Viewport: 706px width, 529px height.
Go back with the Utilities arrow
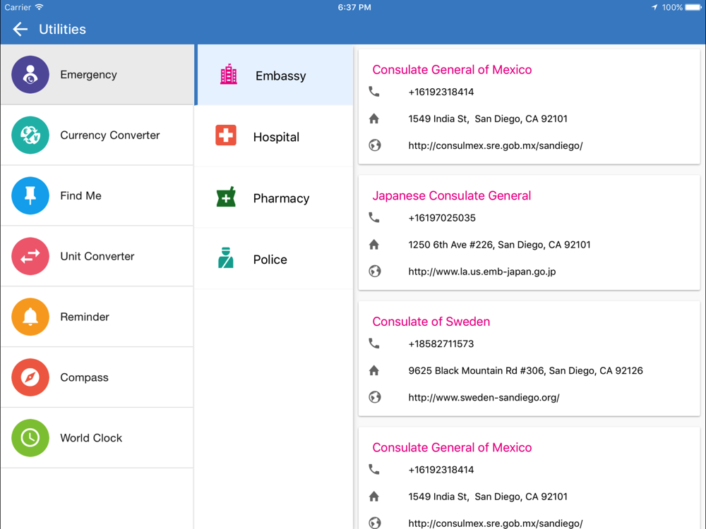[20, 29]
